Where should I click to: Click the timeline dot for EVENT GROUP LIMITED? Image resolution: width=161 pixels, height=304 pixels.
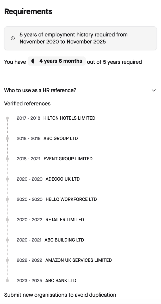click(8, 159)
